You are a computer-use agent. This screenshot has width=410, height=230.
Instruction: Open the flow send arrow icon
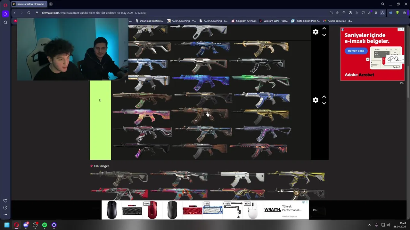click(357, 13)
